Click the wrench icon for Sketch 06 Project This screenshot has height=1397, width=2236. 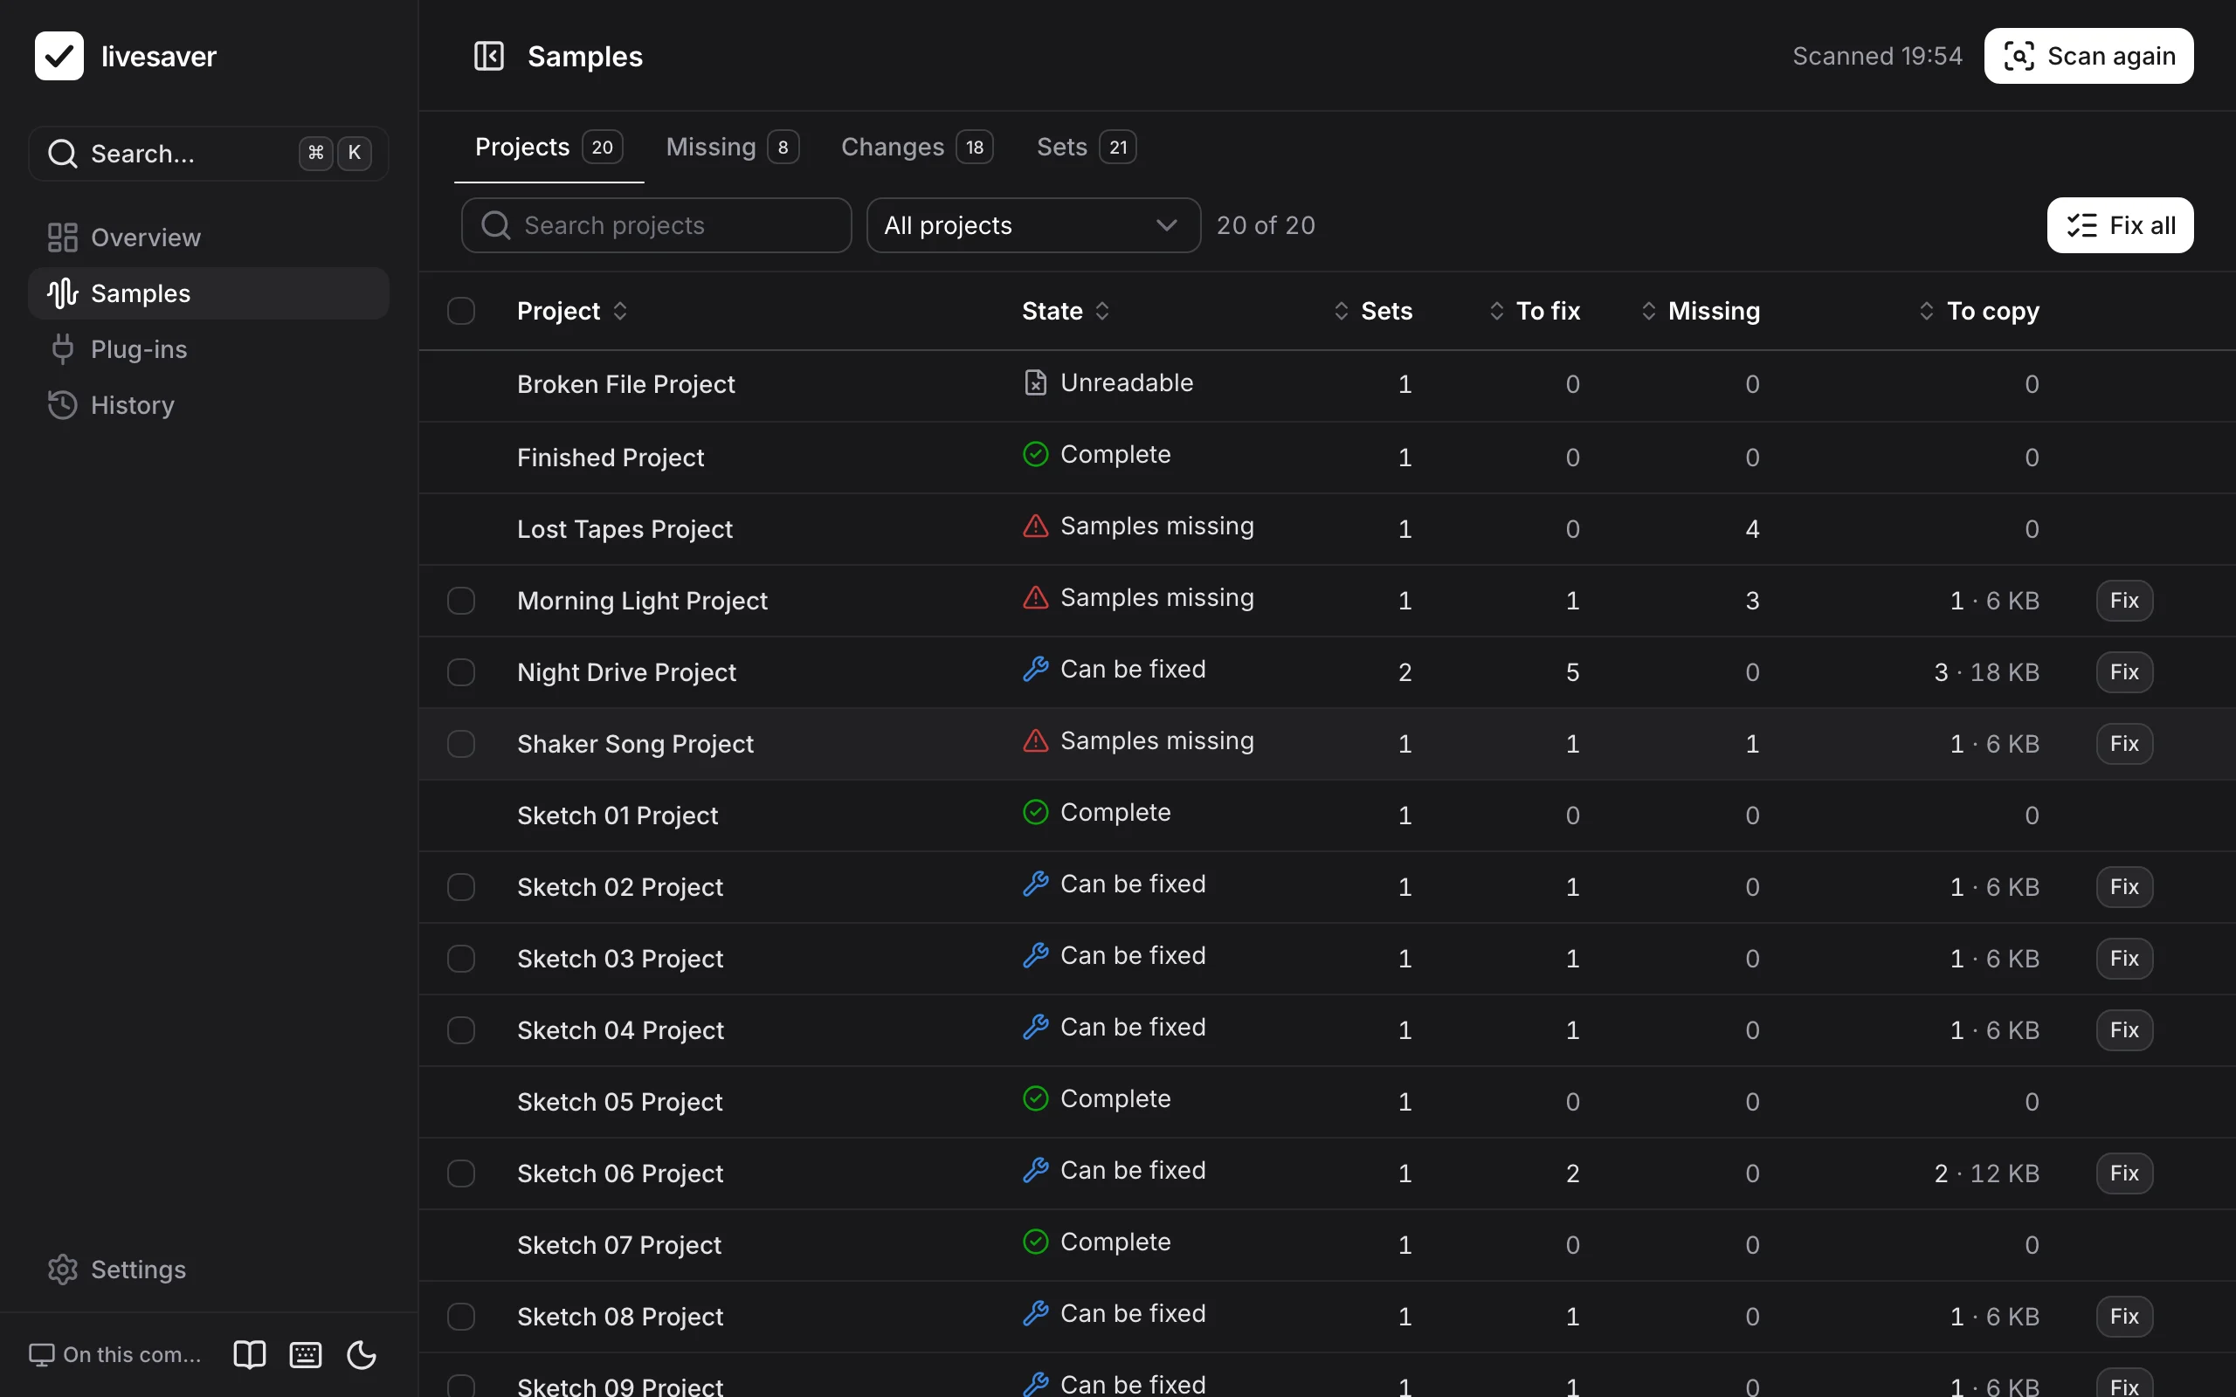tap(1036, 1171)
